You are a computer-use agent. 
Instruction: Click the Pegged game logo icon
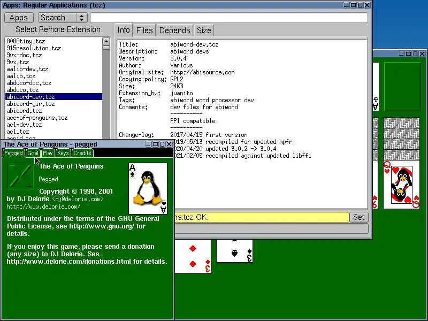(x=20, y=177)
